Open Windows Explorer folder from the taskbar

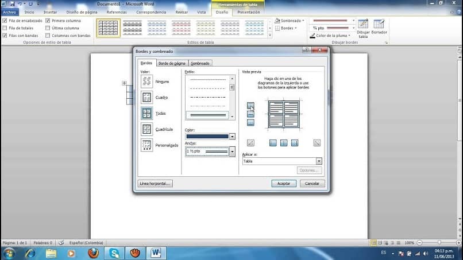click(51, 253)
